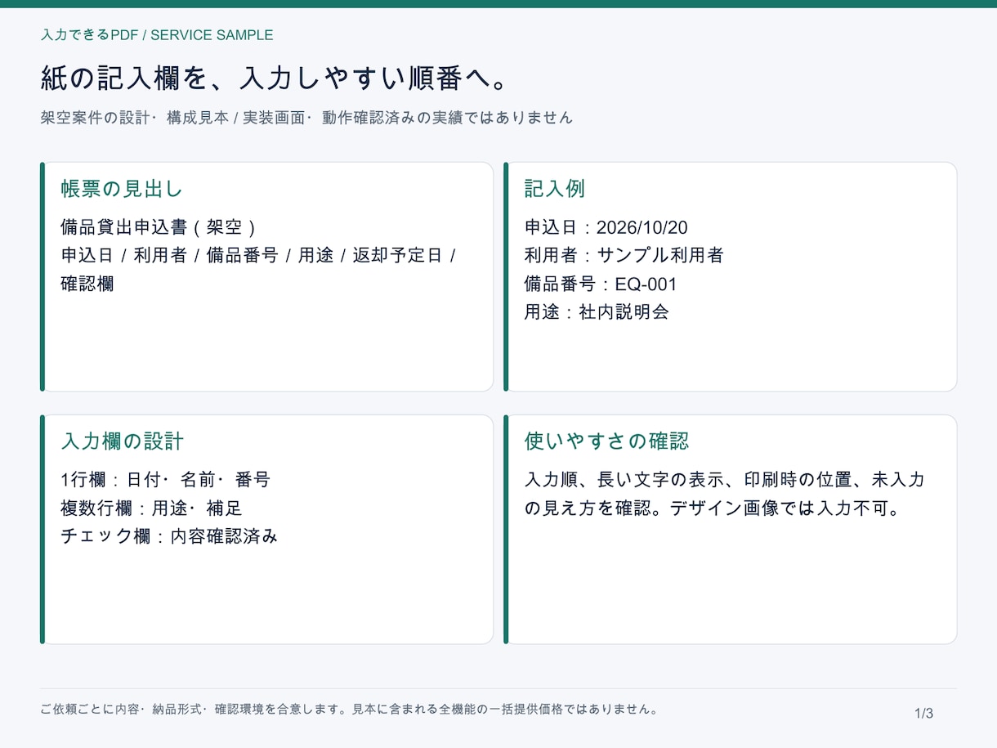Click the text '確認欄' in the first card
Viewport: 997px width, 748px height.
[x=87, y=284]
